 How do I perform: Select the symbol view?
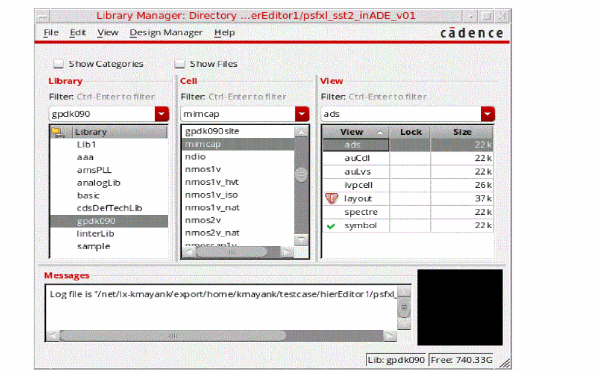point(407,226)
